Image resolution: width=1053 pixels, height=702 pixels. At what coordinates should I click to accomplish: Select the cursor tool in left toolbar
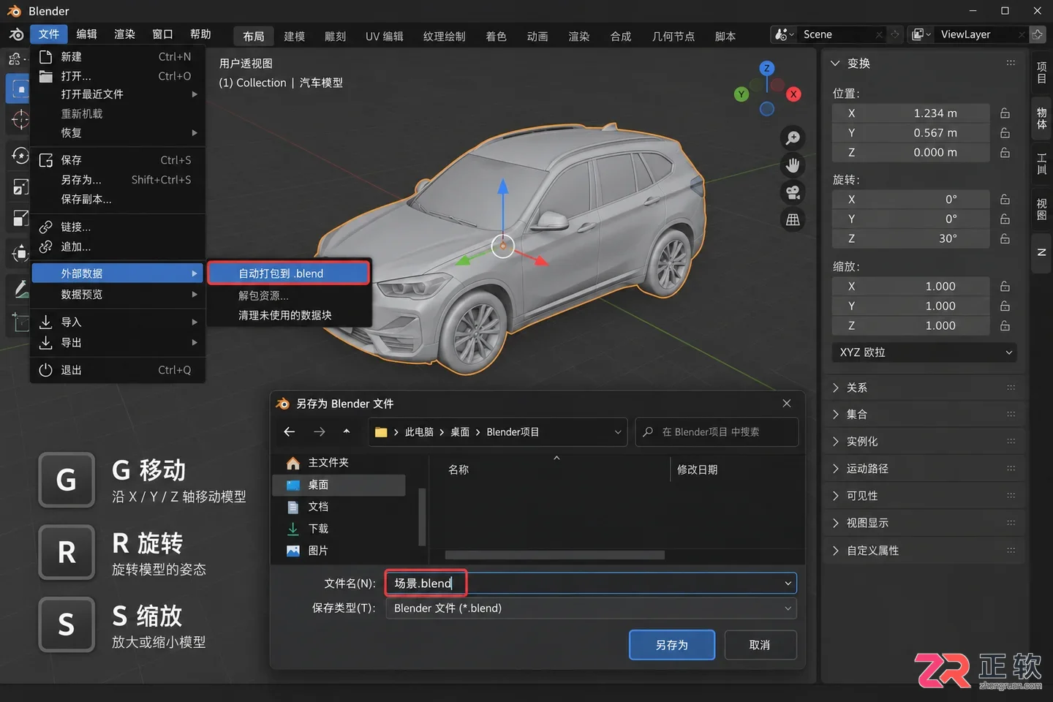pos(20,119)
